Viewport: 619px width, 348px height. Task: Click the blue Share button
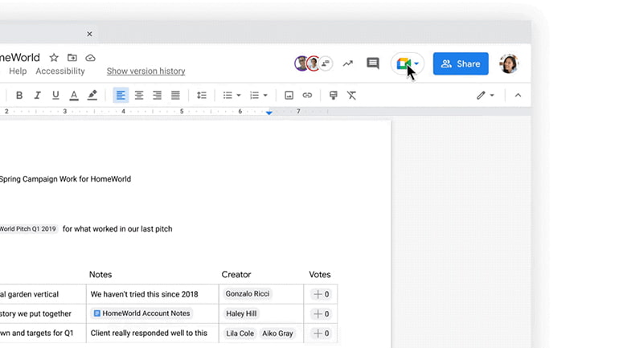(461, 63)
